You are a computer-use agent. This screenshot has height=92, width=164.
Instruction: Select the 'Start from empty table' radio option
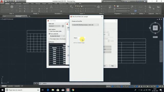click(49, 31)
